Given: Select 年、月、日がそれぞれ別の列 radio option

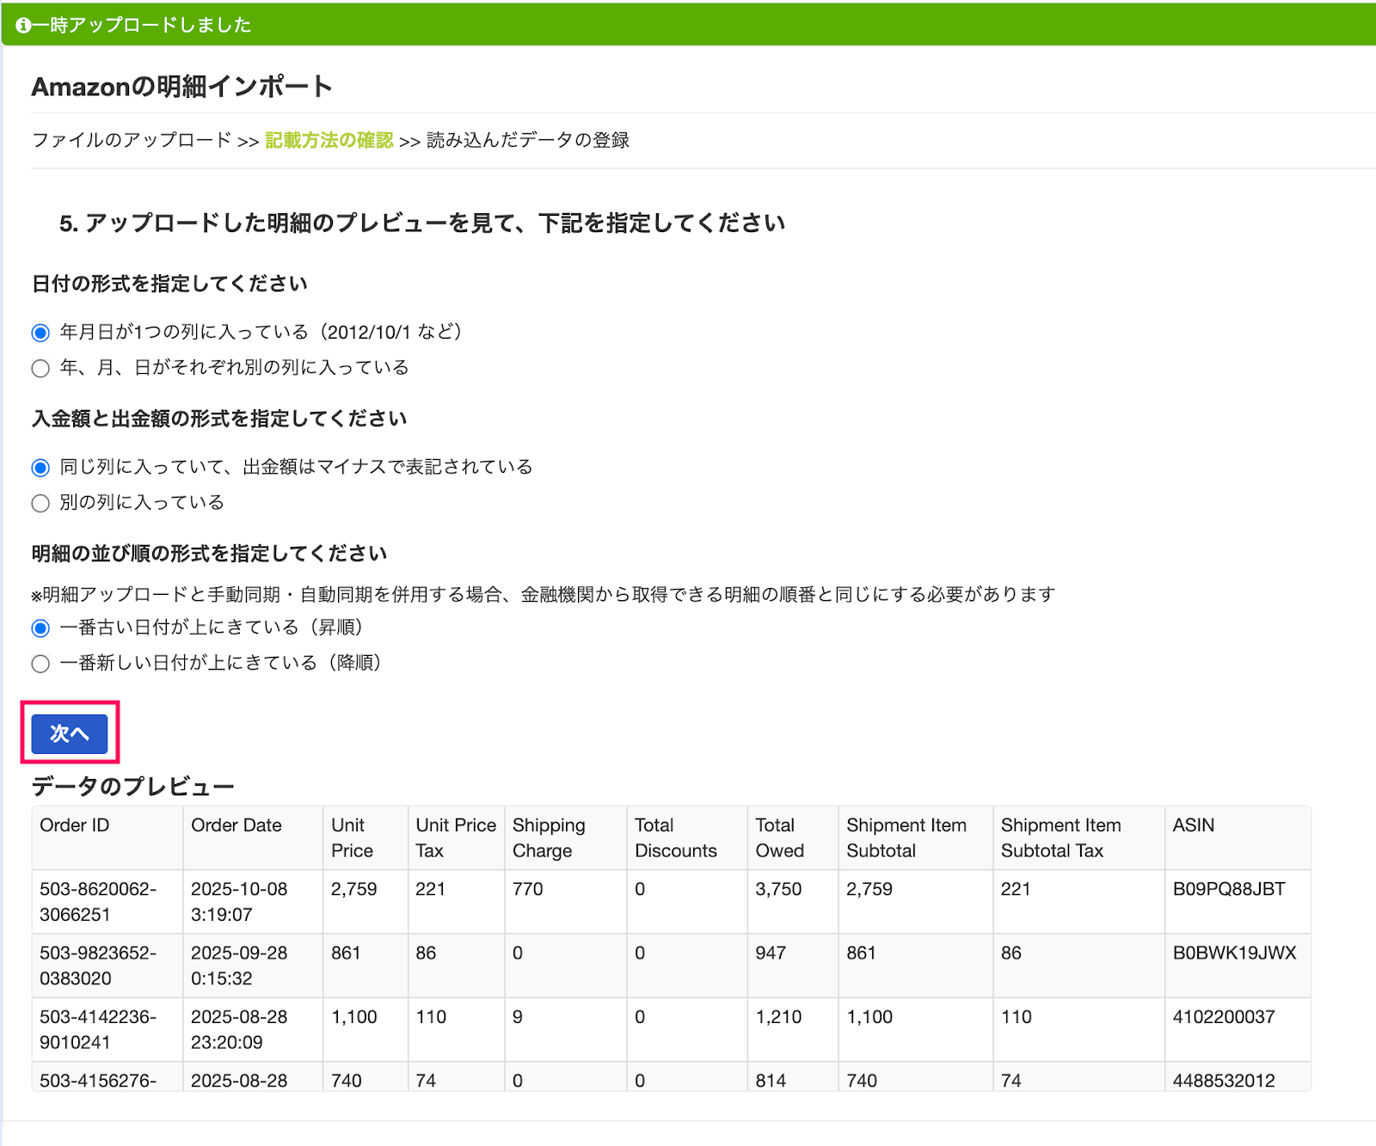Looking at the screenshot, I should 40,368.
